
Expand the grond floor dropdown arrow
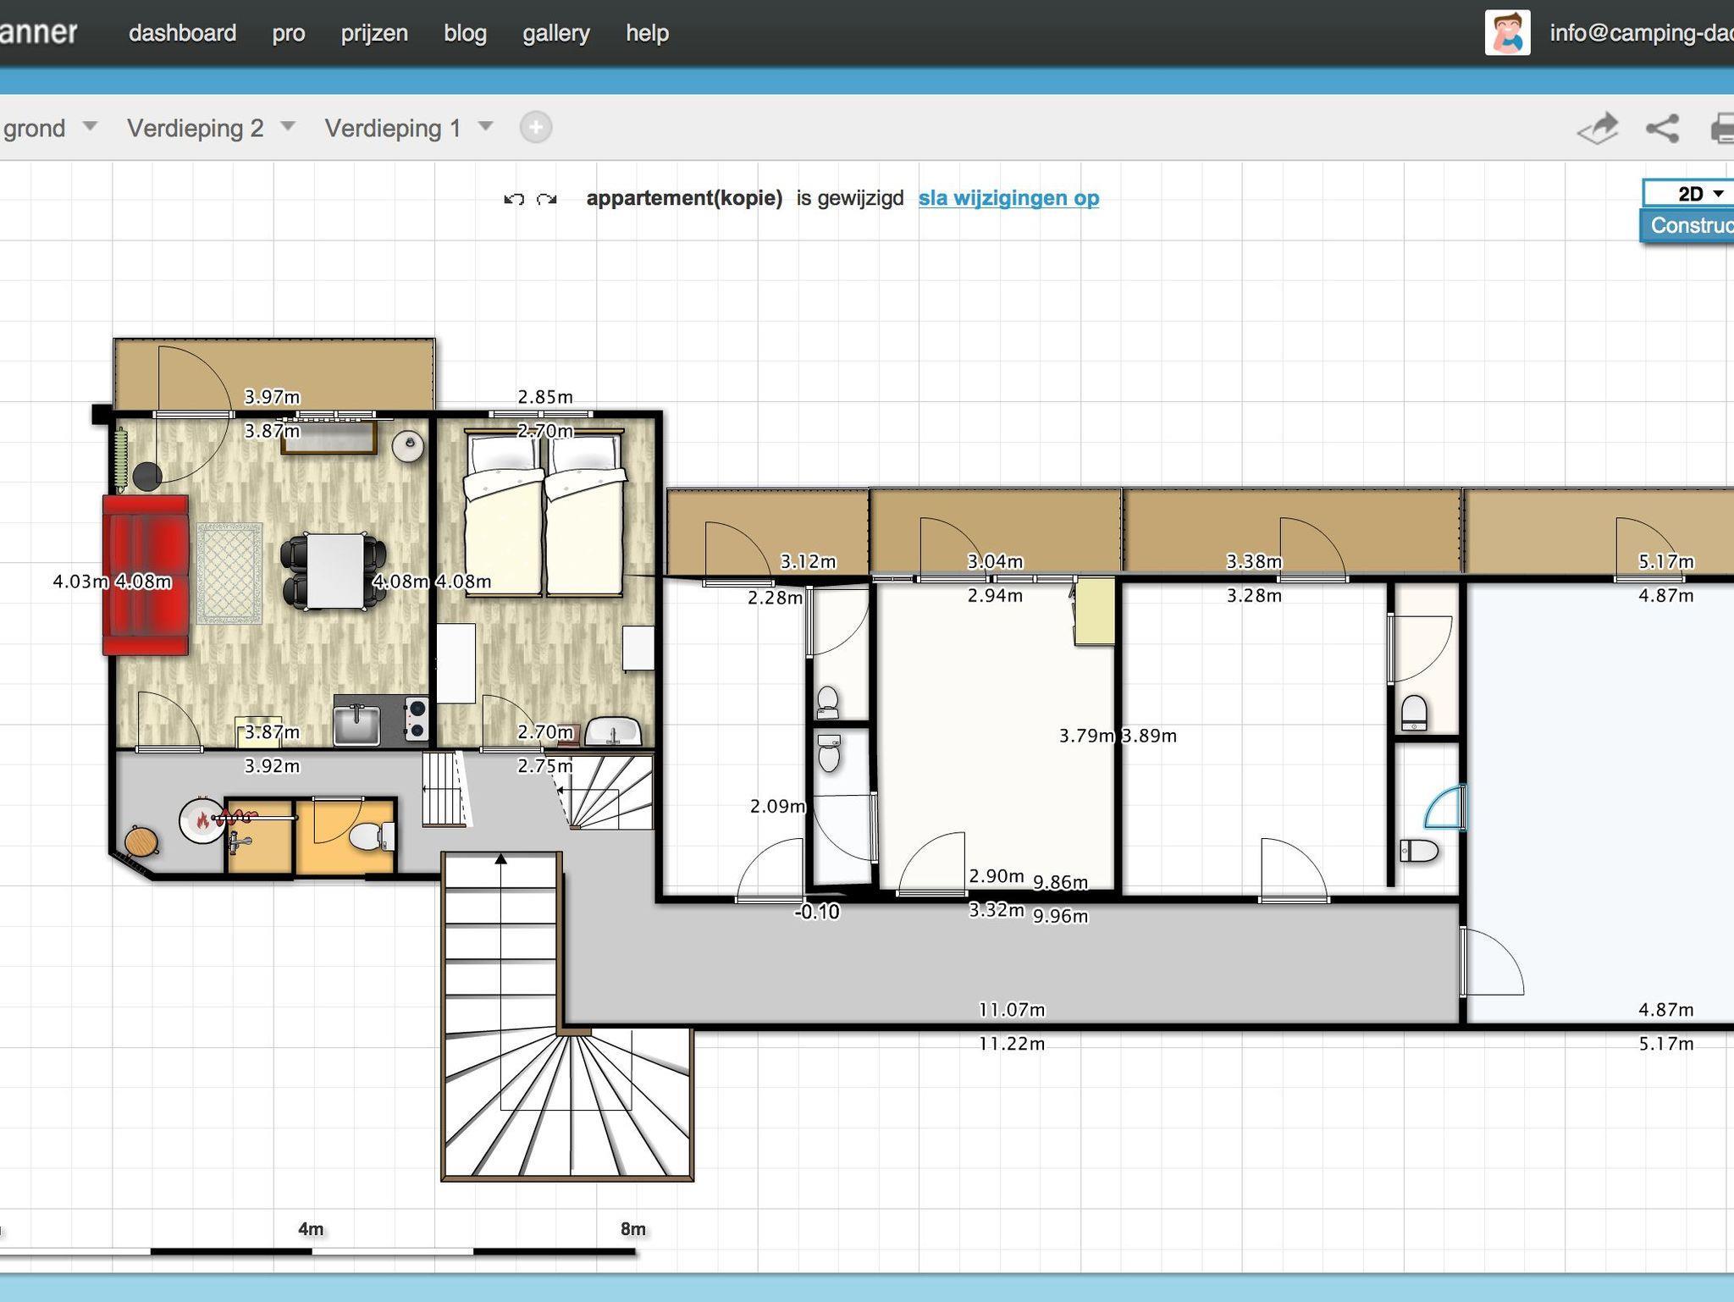tap(90, 127)
